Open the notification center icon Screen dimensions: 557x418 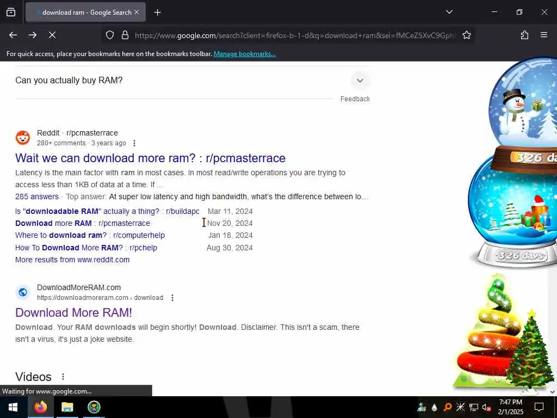click(x=539, y=407)
